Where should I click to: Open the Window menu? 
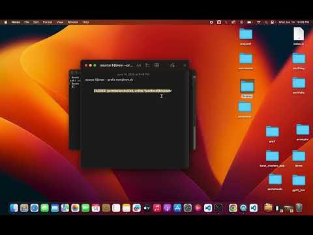coord(73,22)
